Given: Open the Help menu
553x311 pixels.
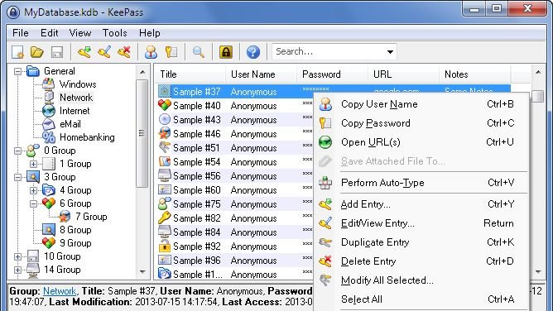Looking at the screenshot, I should (150, 33).
